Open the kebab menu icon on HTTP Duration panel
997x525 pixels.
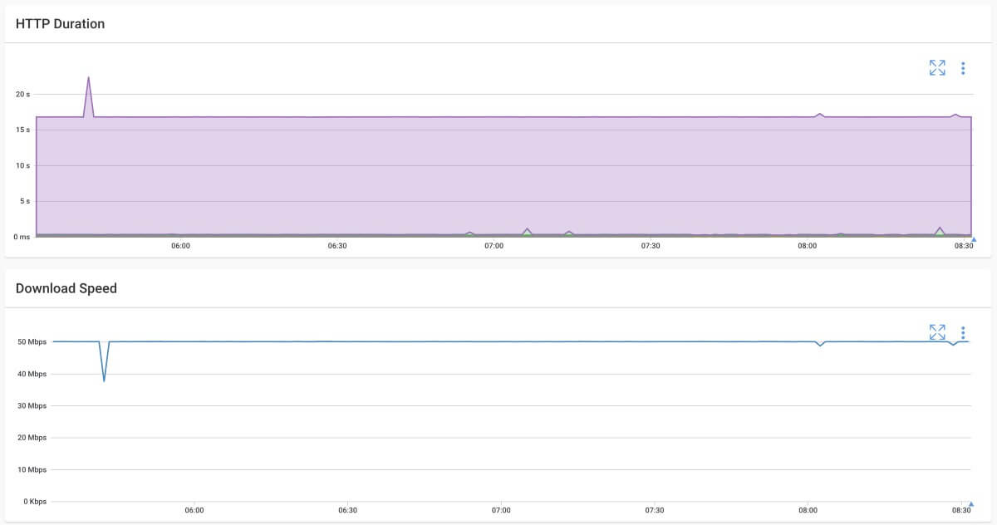click(x=962, y=68)
